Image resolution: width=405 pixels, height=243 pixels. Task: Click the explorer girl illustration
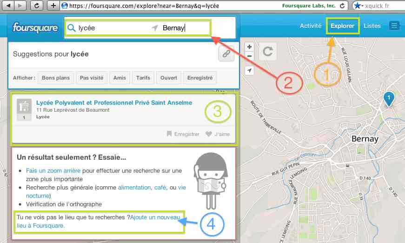point(211,181)
